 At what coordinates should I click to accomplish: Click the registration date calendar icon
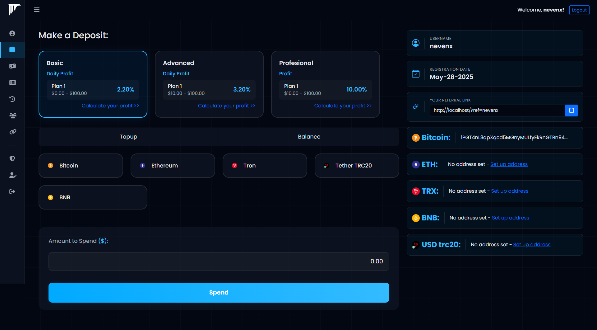click(x=416, y=74)
